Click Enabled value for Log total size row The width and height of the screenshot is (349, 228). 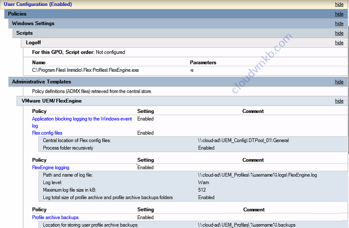(206, 197)
